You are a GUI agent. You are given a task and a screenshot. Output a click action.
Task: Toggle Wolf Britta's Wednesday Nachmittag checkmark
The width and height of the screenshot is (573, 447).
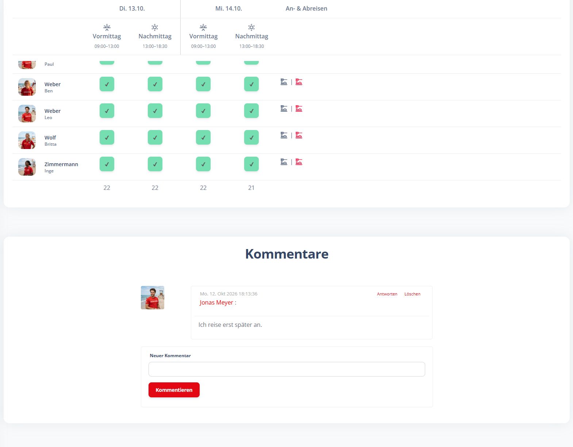251,137
